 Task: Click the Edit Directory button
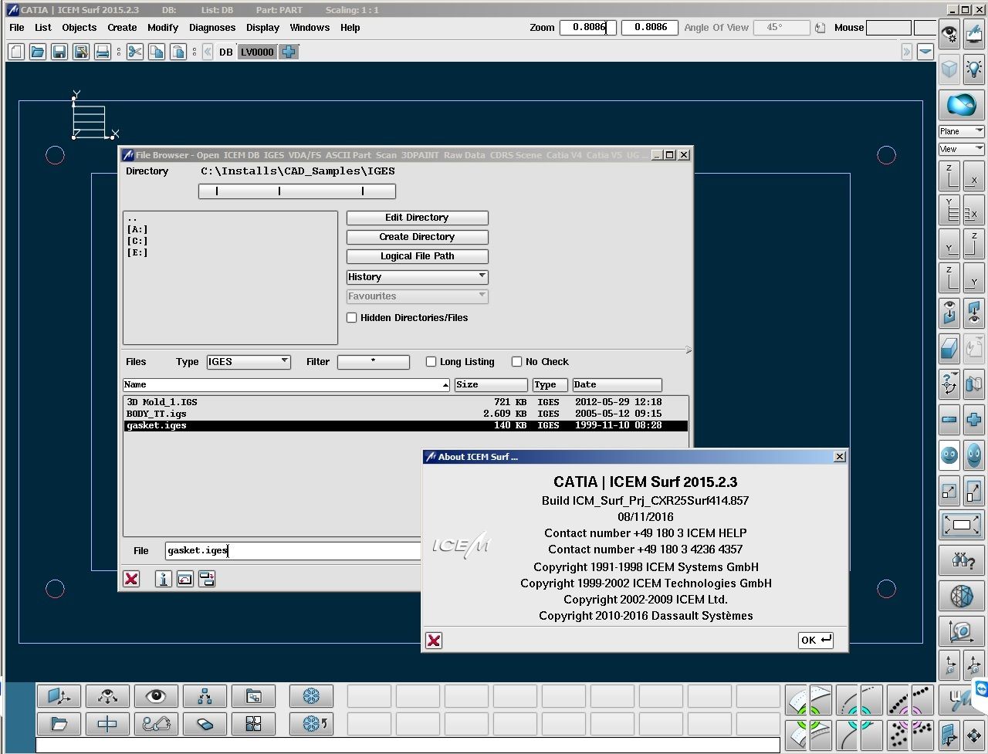pos(418,218)
